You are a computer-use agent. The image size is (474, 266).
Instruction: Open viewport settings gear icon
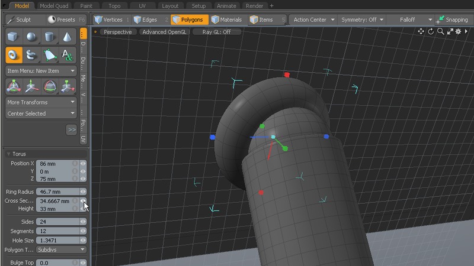click(x=458, y=31)
